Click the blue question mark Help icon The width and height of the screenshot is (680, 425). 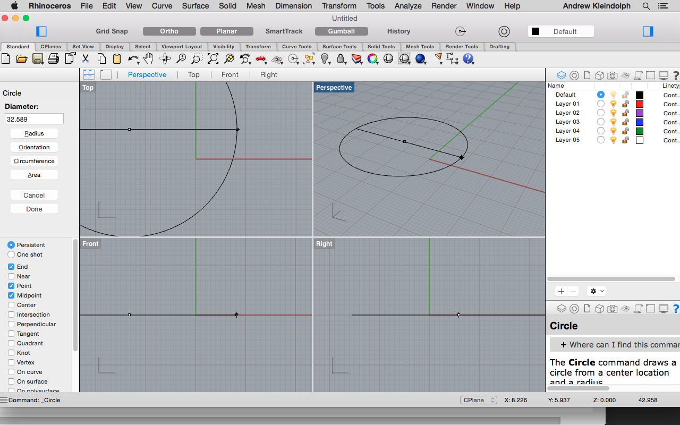468,58
